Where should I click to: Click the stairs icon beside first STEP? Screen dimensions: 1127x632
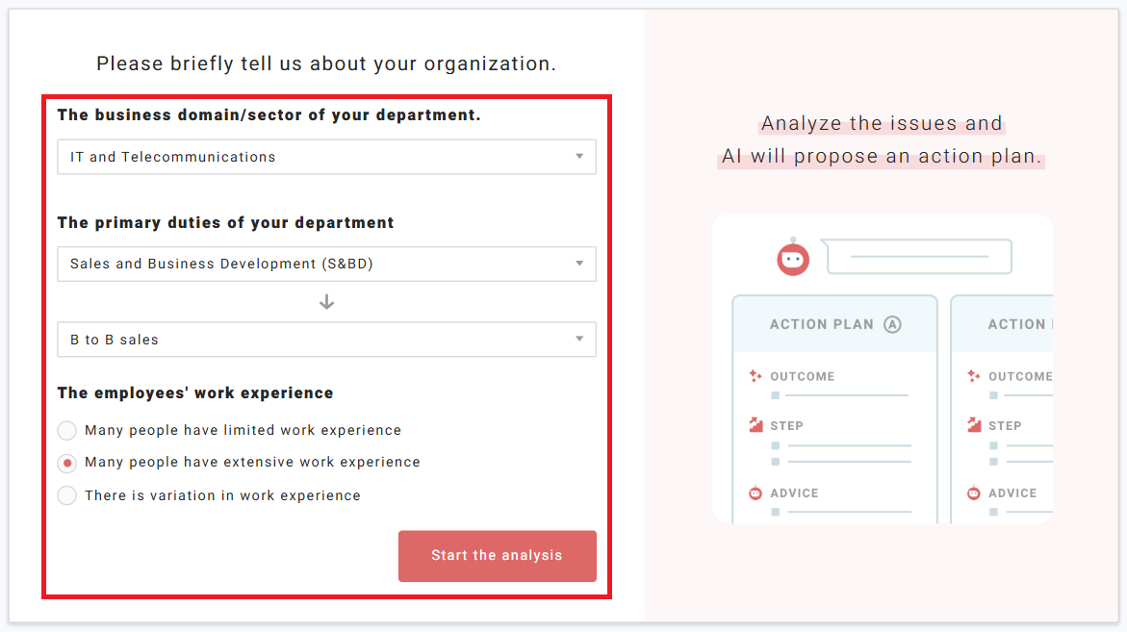(x=756, y=425)
